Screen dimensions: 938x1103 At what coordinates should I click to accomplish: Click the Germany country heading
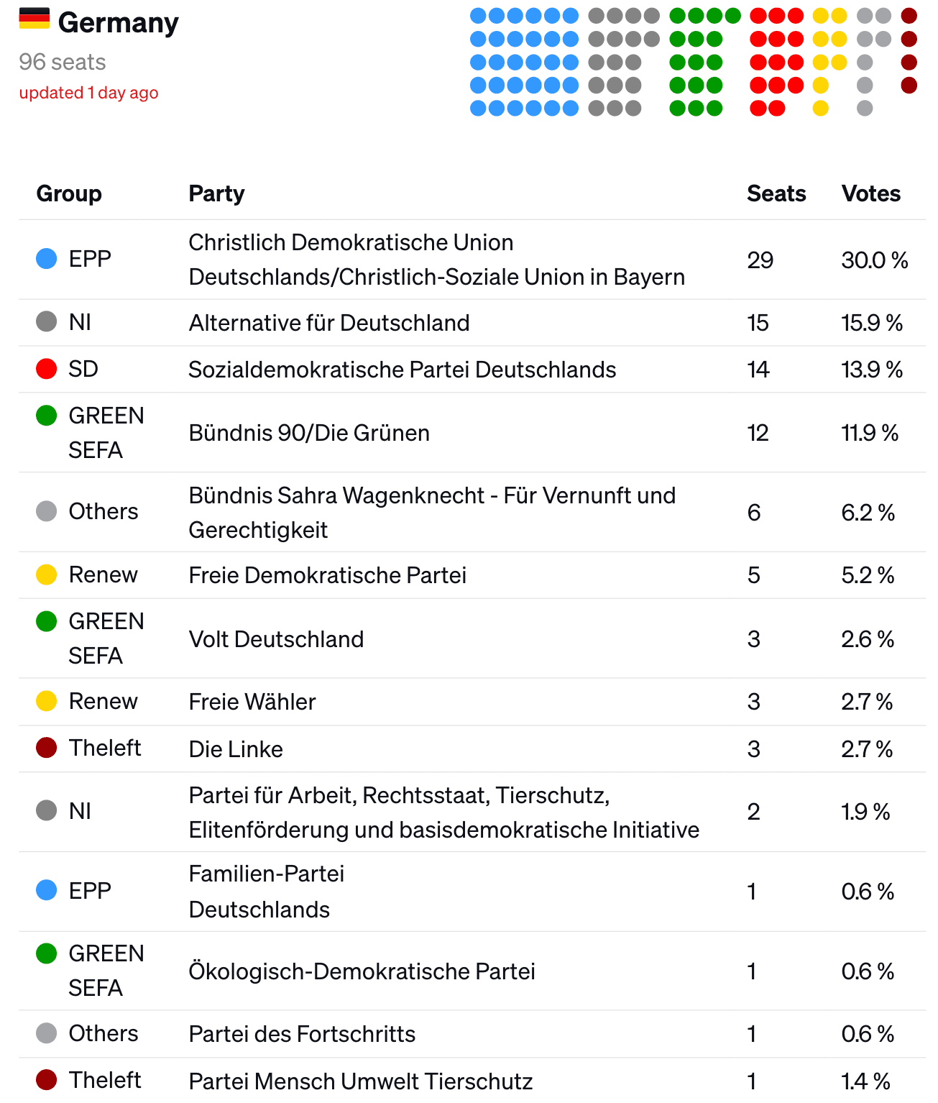(119, 23)
